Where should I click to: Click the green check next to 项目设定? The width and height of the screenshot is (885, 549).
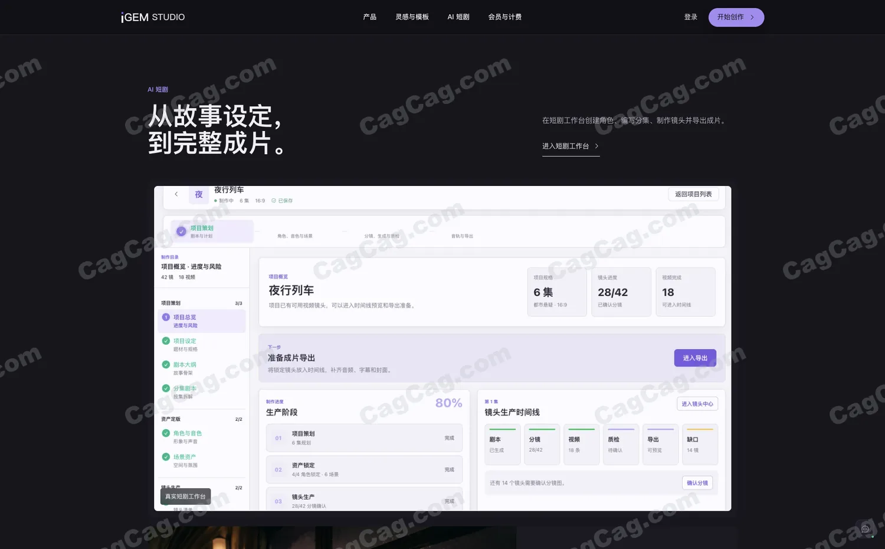(166, 341)
